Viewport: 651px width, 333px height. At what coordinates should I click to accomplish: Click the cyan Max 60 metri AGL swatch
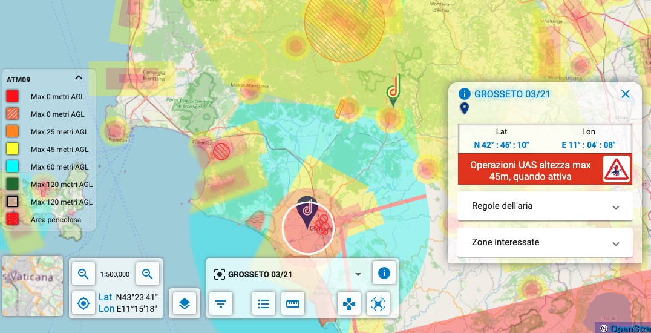point(12,166)
